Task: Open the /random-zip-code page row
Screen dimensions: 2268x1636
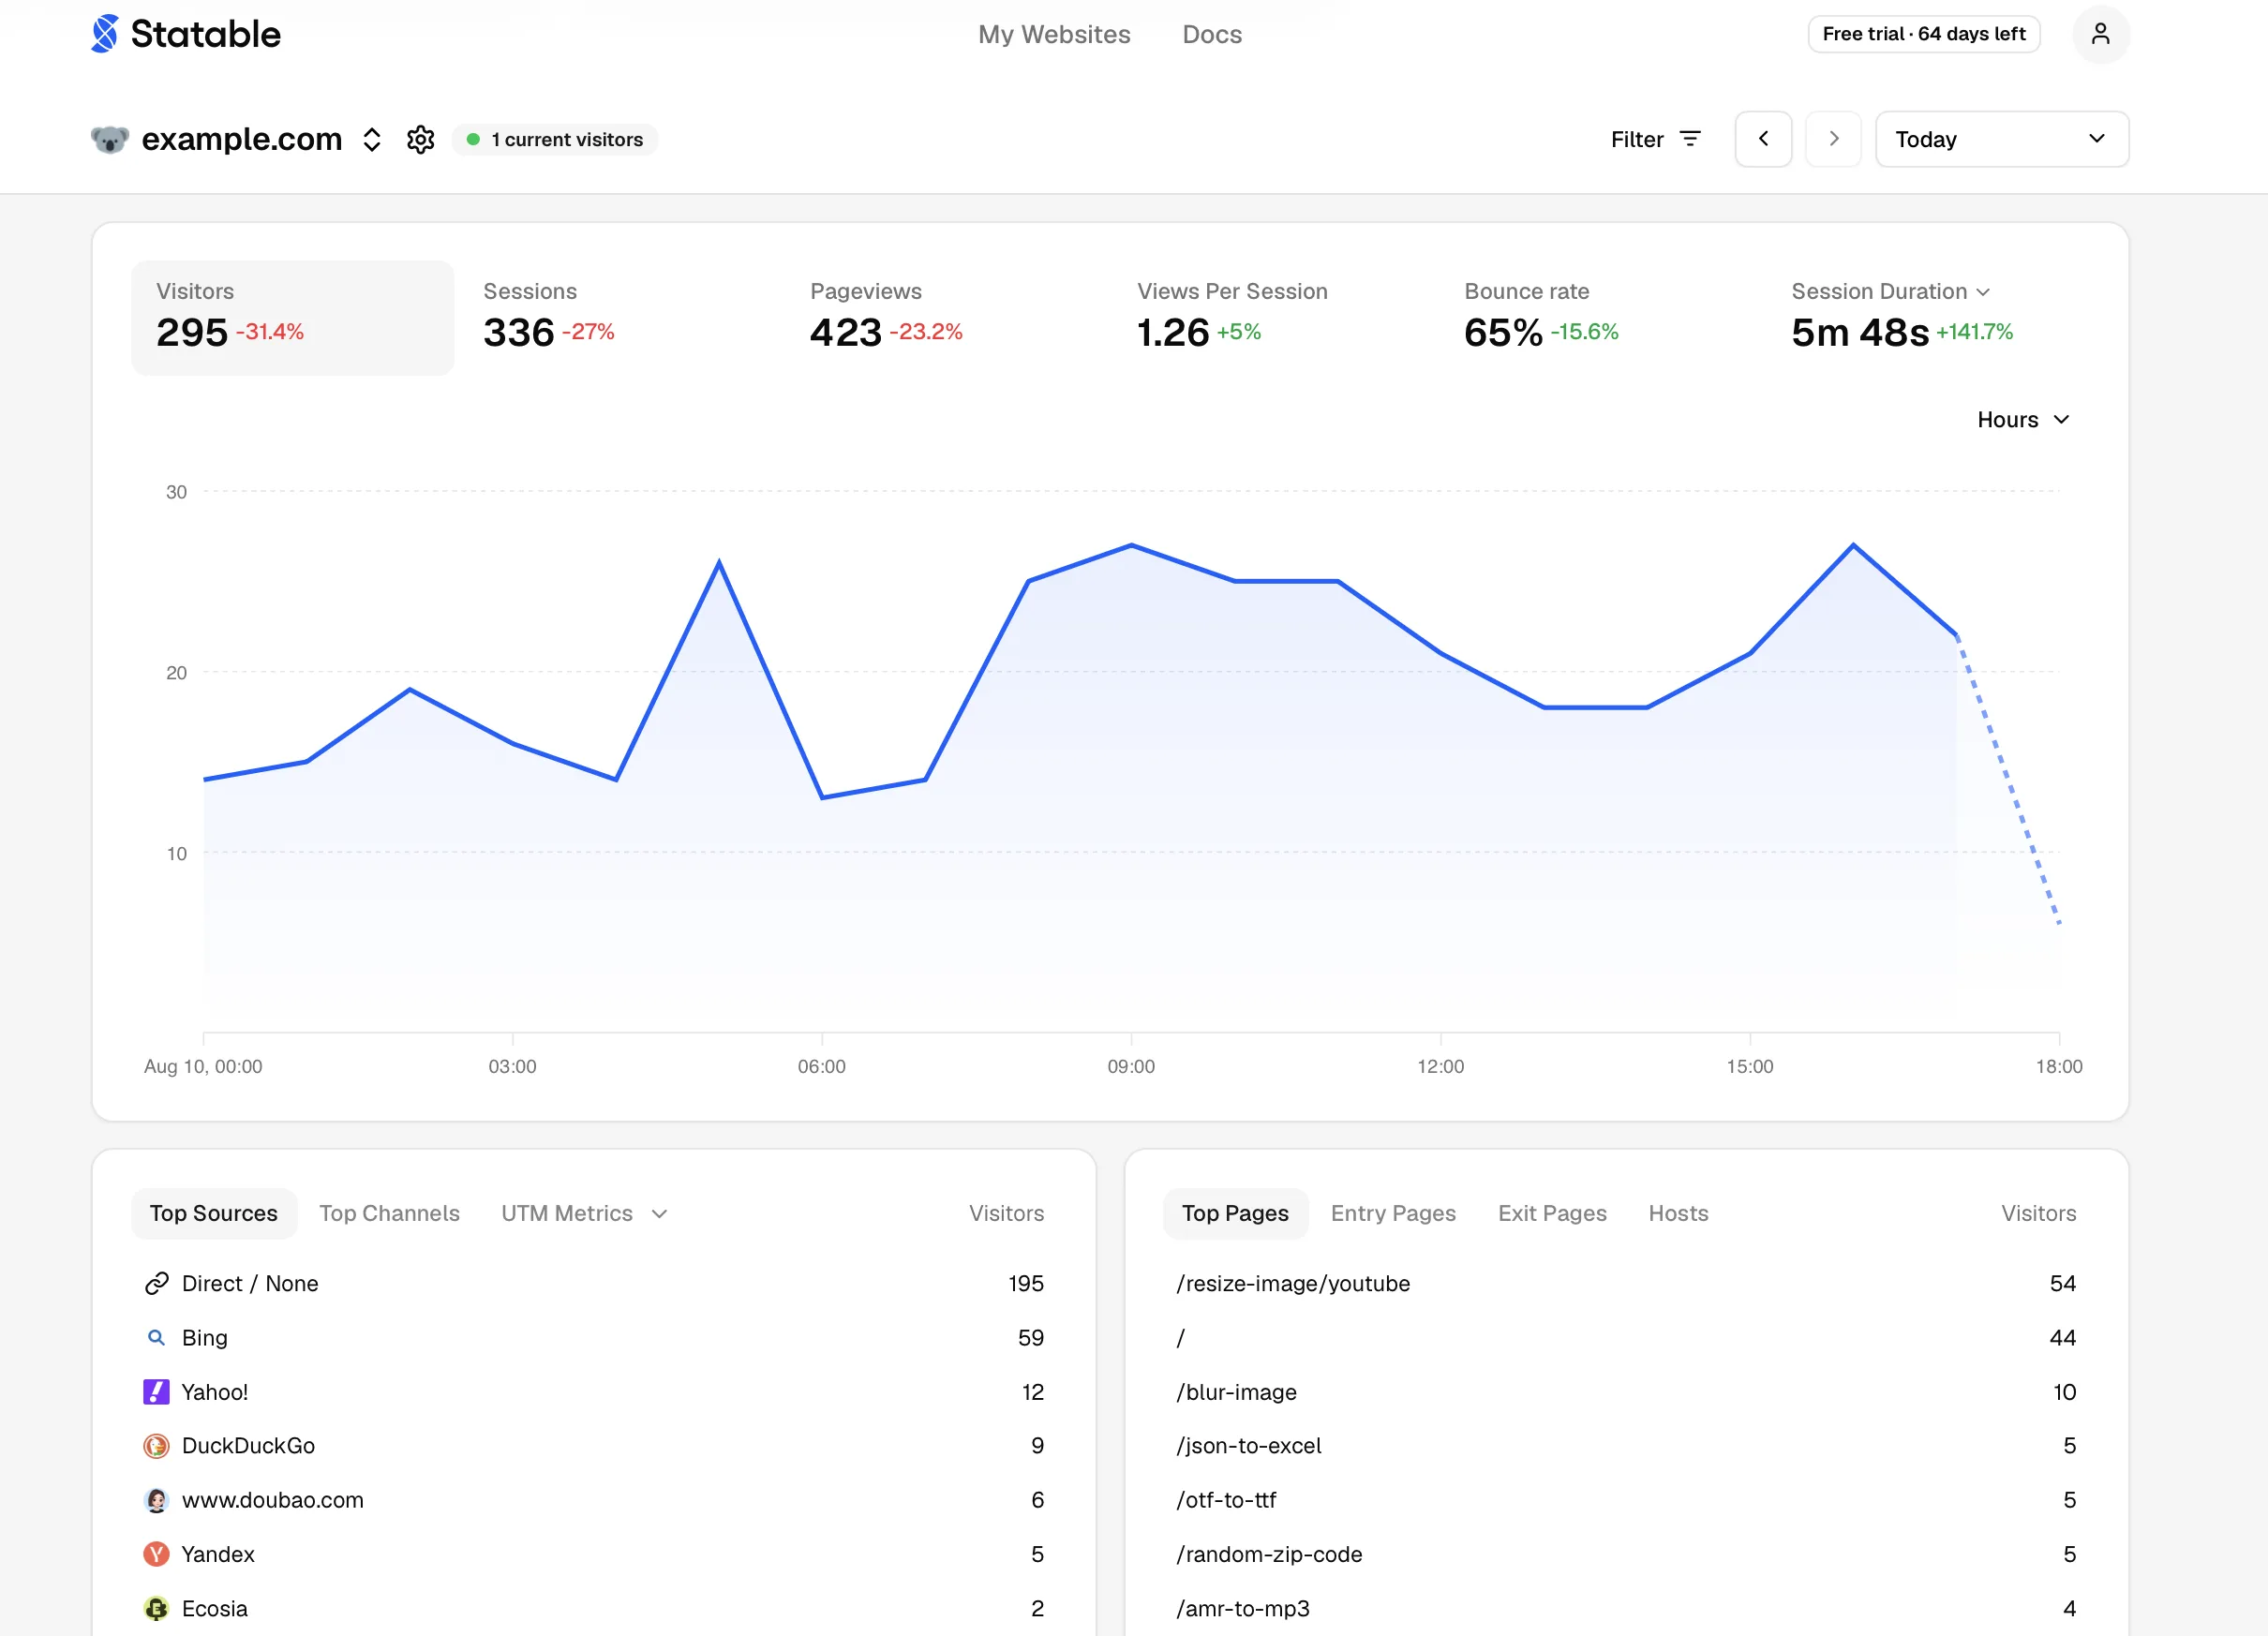Action: tap(1626, 1554)
